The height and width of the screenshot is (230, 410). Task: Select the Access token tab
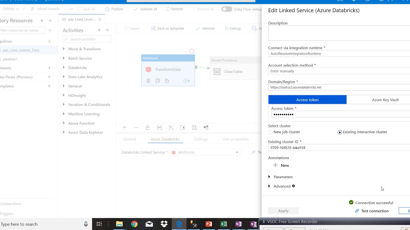click(x=307, y=100)
